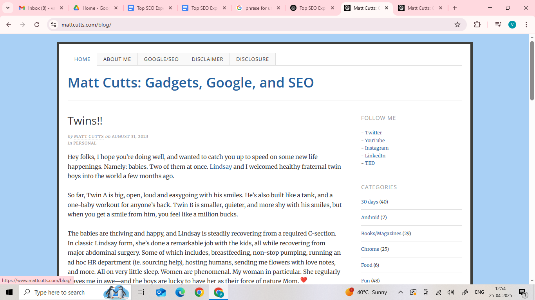Screen dimensions: 535x300
Task: Open the TED link under Follow Me
Action: click(x=370, y=163)
